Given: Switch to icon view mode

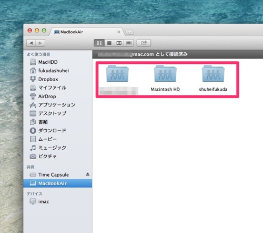Looking at the screenshot, I should 99,43.
